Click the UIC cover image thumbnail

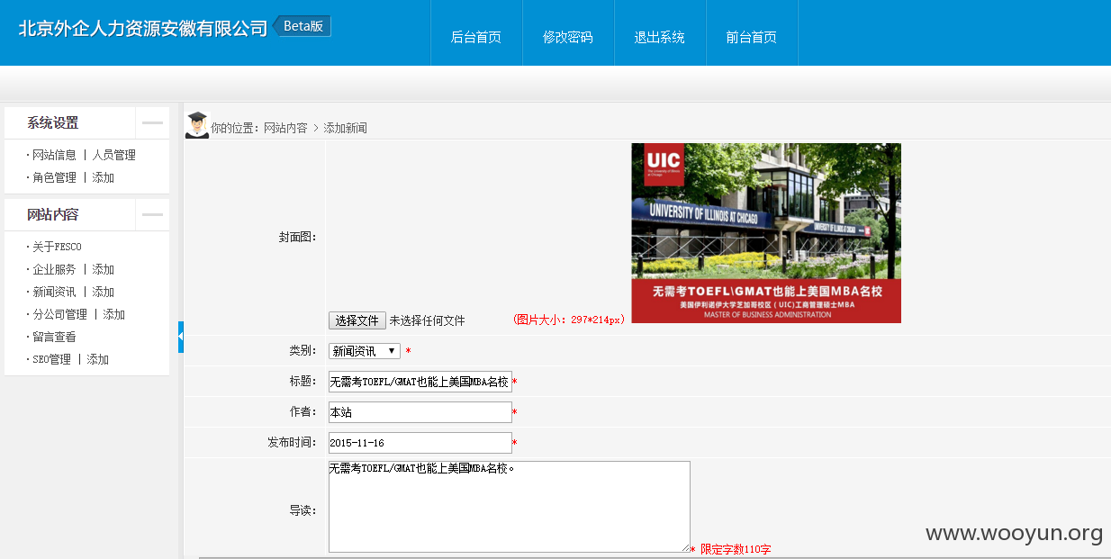(766, 233)
